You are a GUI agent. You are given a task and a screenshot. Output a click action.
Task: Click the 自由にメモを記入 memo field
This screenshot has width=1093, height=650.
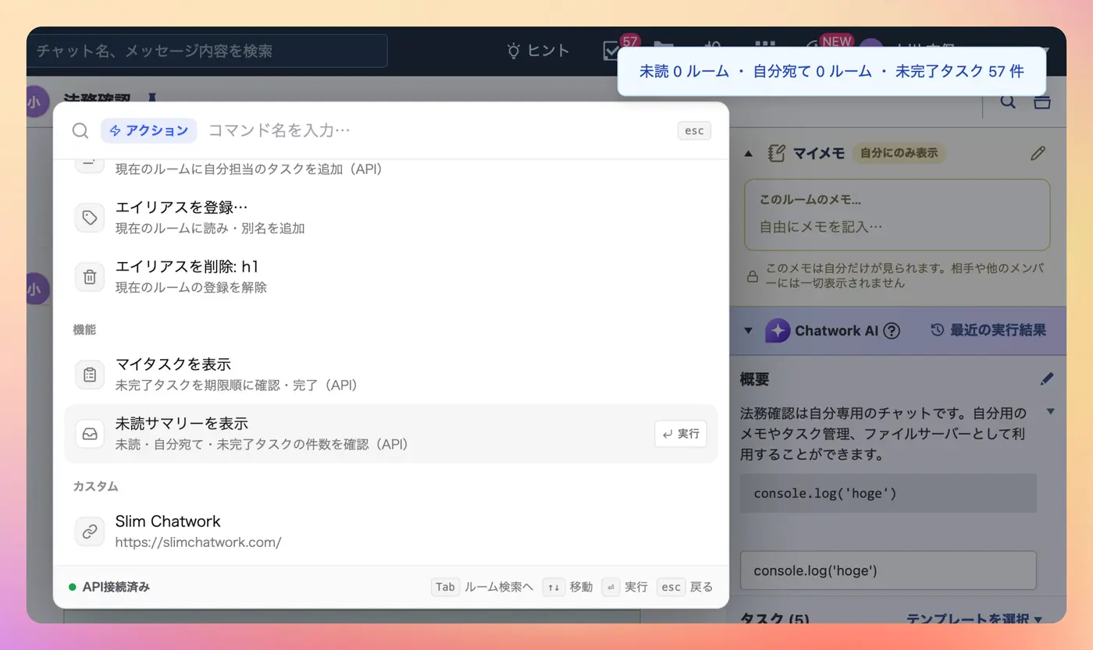coord(897,226)
